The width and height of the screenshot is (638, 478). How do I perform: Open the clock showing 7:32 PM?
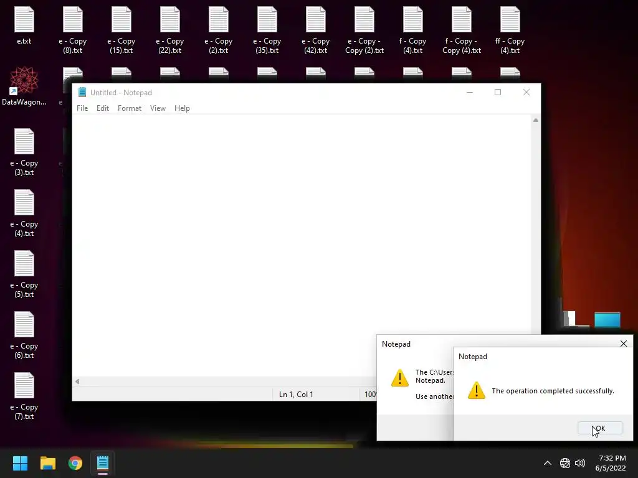coord(611,463)
